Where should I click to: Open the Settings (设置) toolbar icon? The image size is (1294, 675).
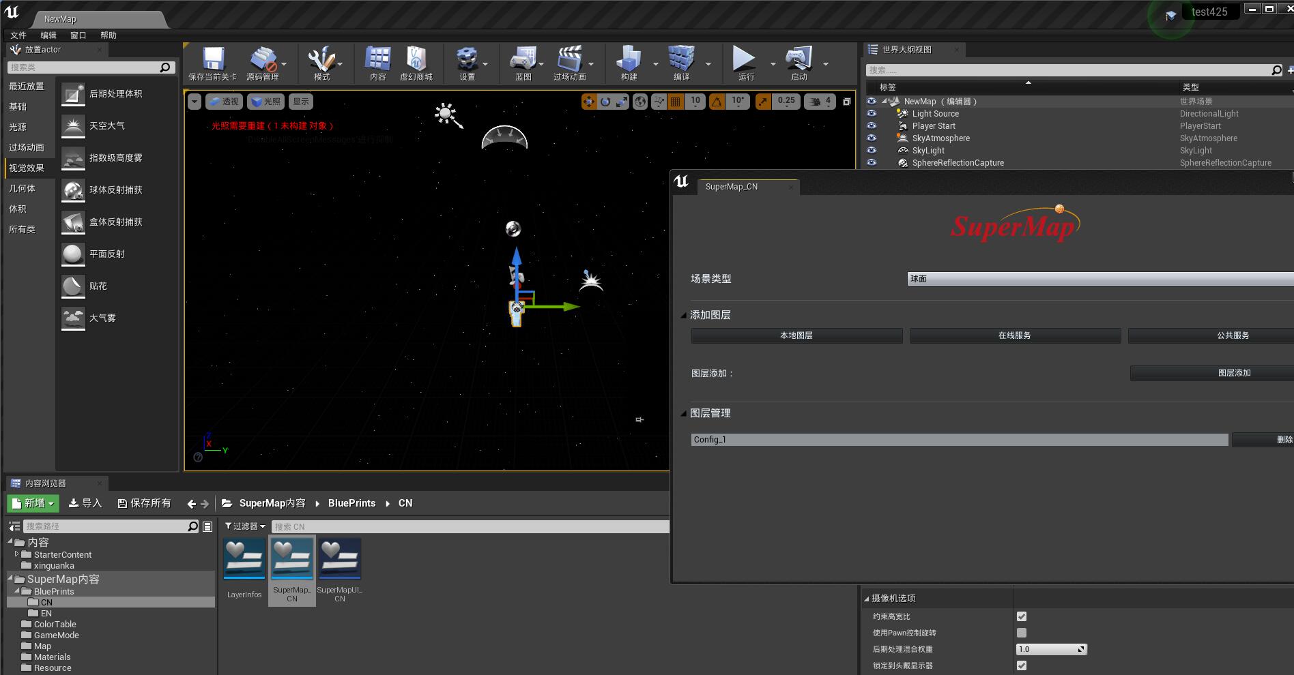pyautogui.click(x=467, y=59)
